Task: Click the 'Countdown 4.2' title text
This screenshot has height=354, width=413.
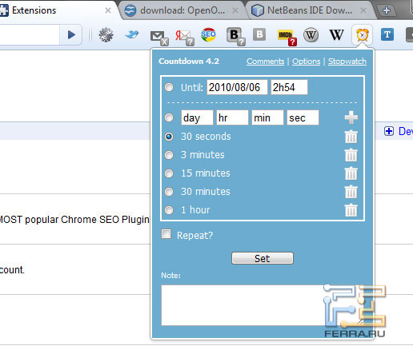Action: click(x=189, y=62)
